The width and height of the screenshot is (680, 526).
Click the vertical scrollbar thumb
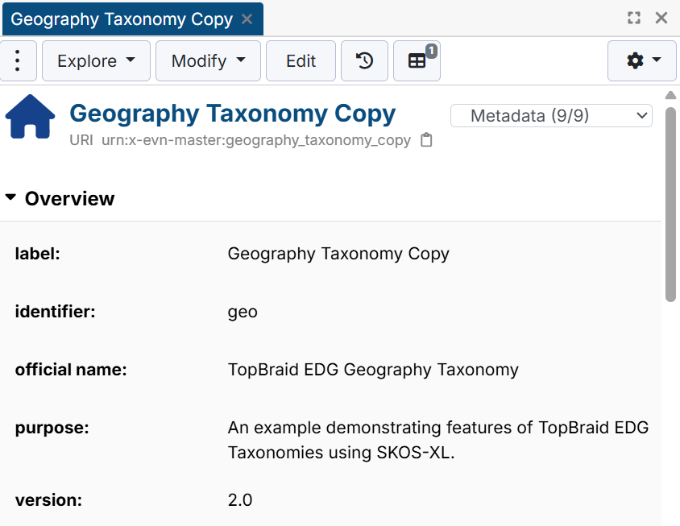coord(670,204)
